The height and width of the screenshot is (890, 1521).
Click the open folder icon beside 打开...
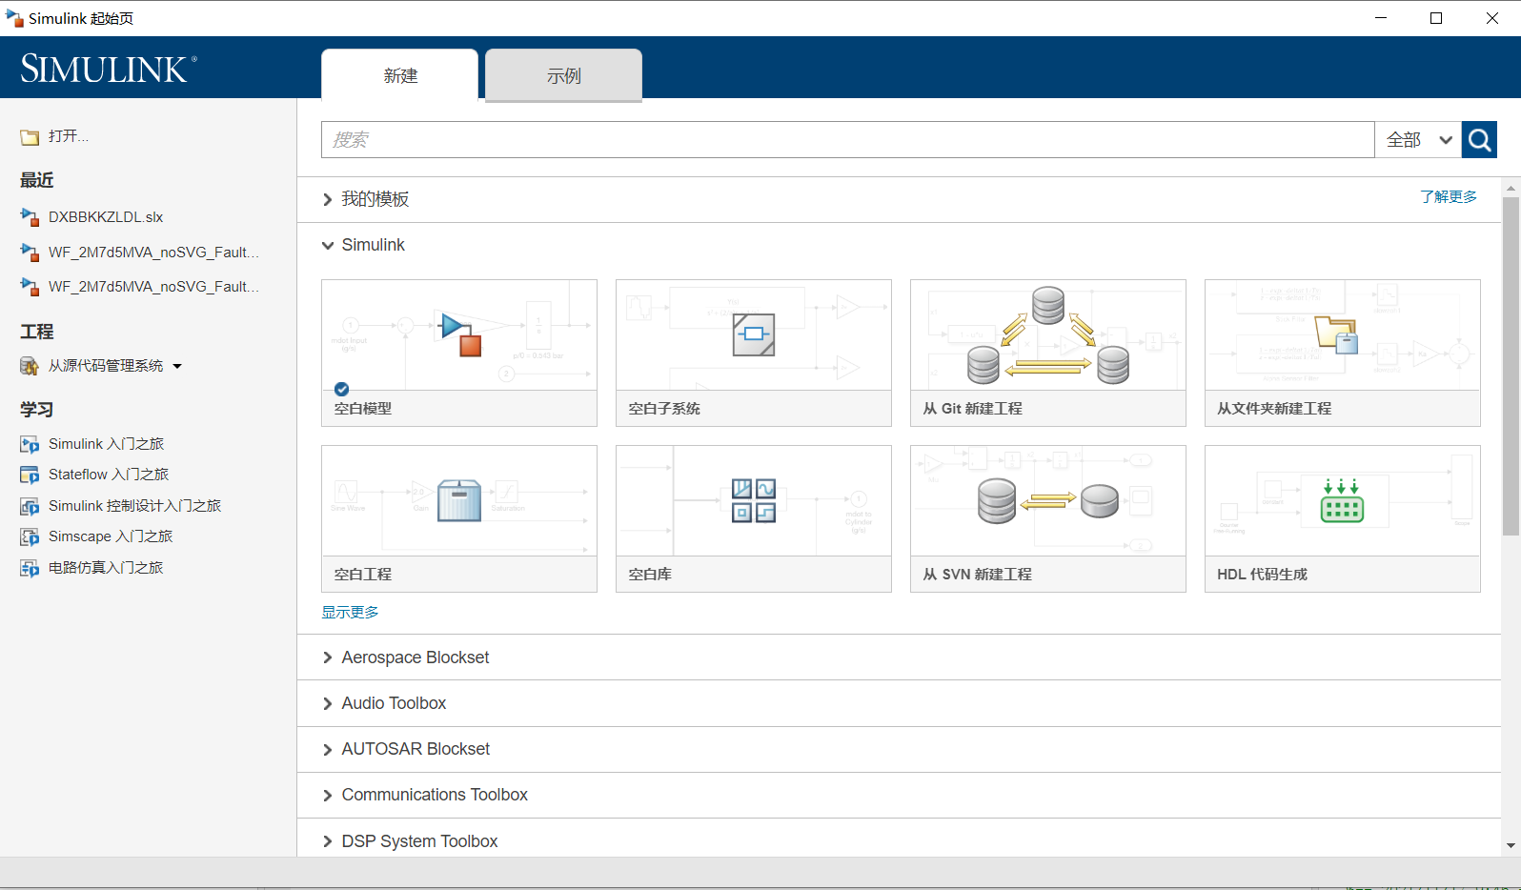point(30,137)
